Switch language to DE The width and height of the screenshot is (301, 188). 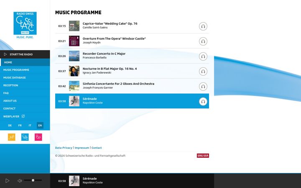(10, 125)
